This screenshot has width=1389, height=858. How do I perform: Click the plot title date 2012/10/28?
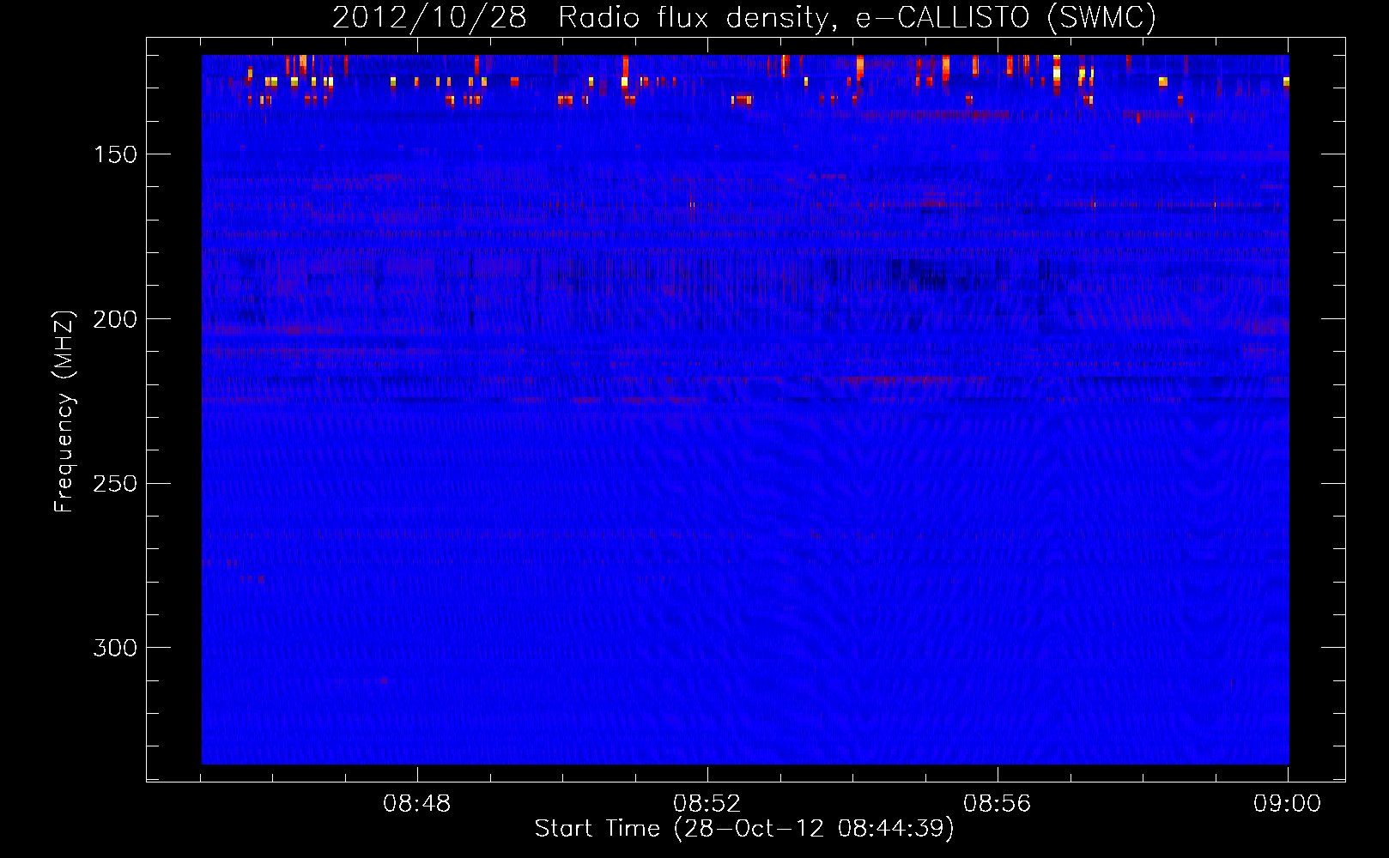[428, 17]
